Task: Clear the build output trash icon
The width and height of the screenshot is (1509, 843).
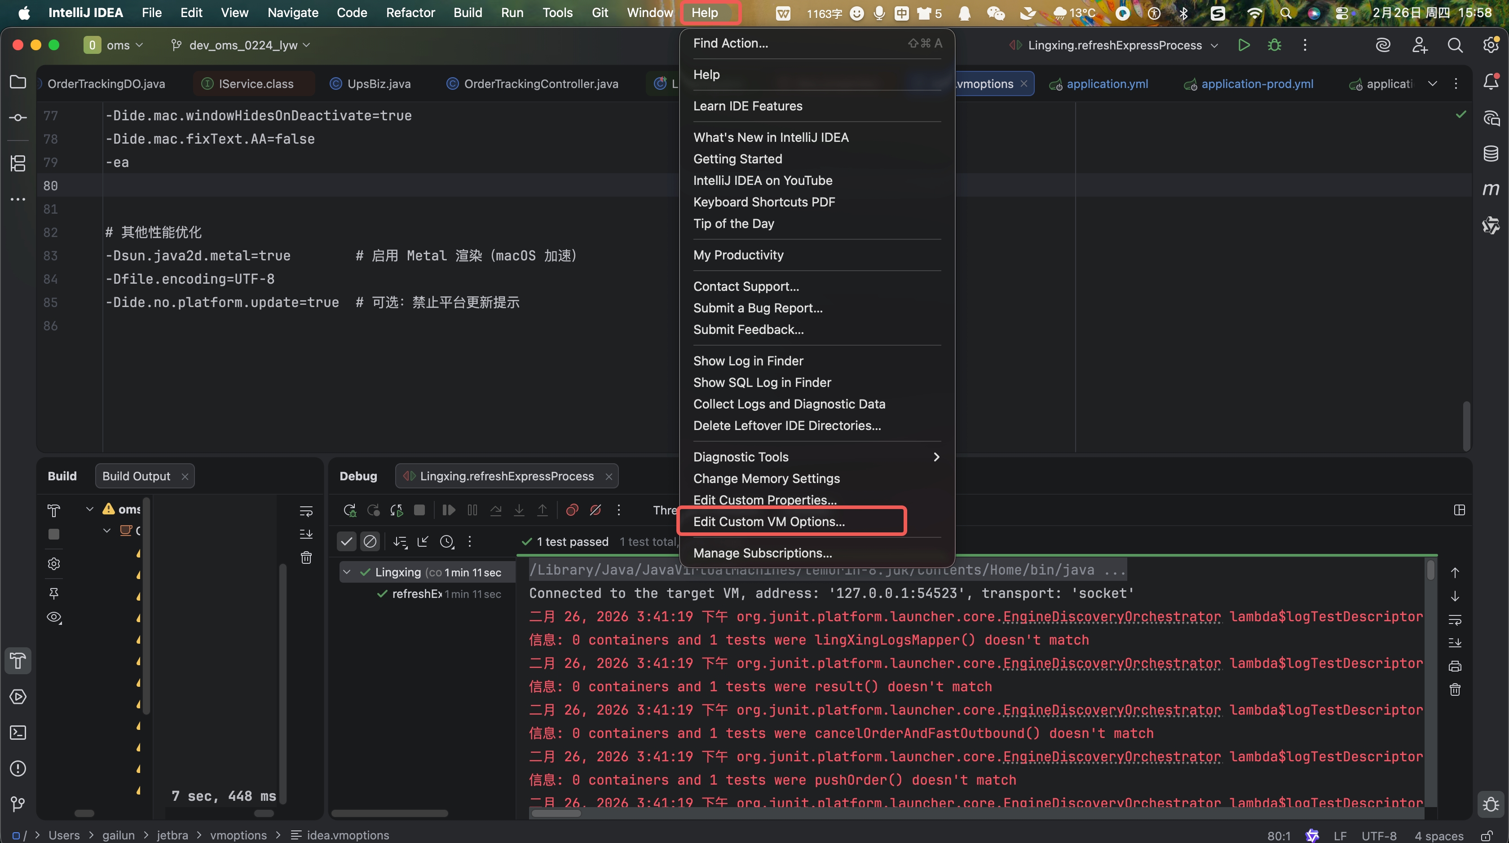Action: [306, 558]
